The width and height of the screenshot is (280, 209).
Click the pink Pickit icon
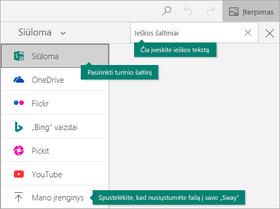click(x=19, y=150)
